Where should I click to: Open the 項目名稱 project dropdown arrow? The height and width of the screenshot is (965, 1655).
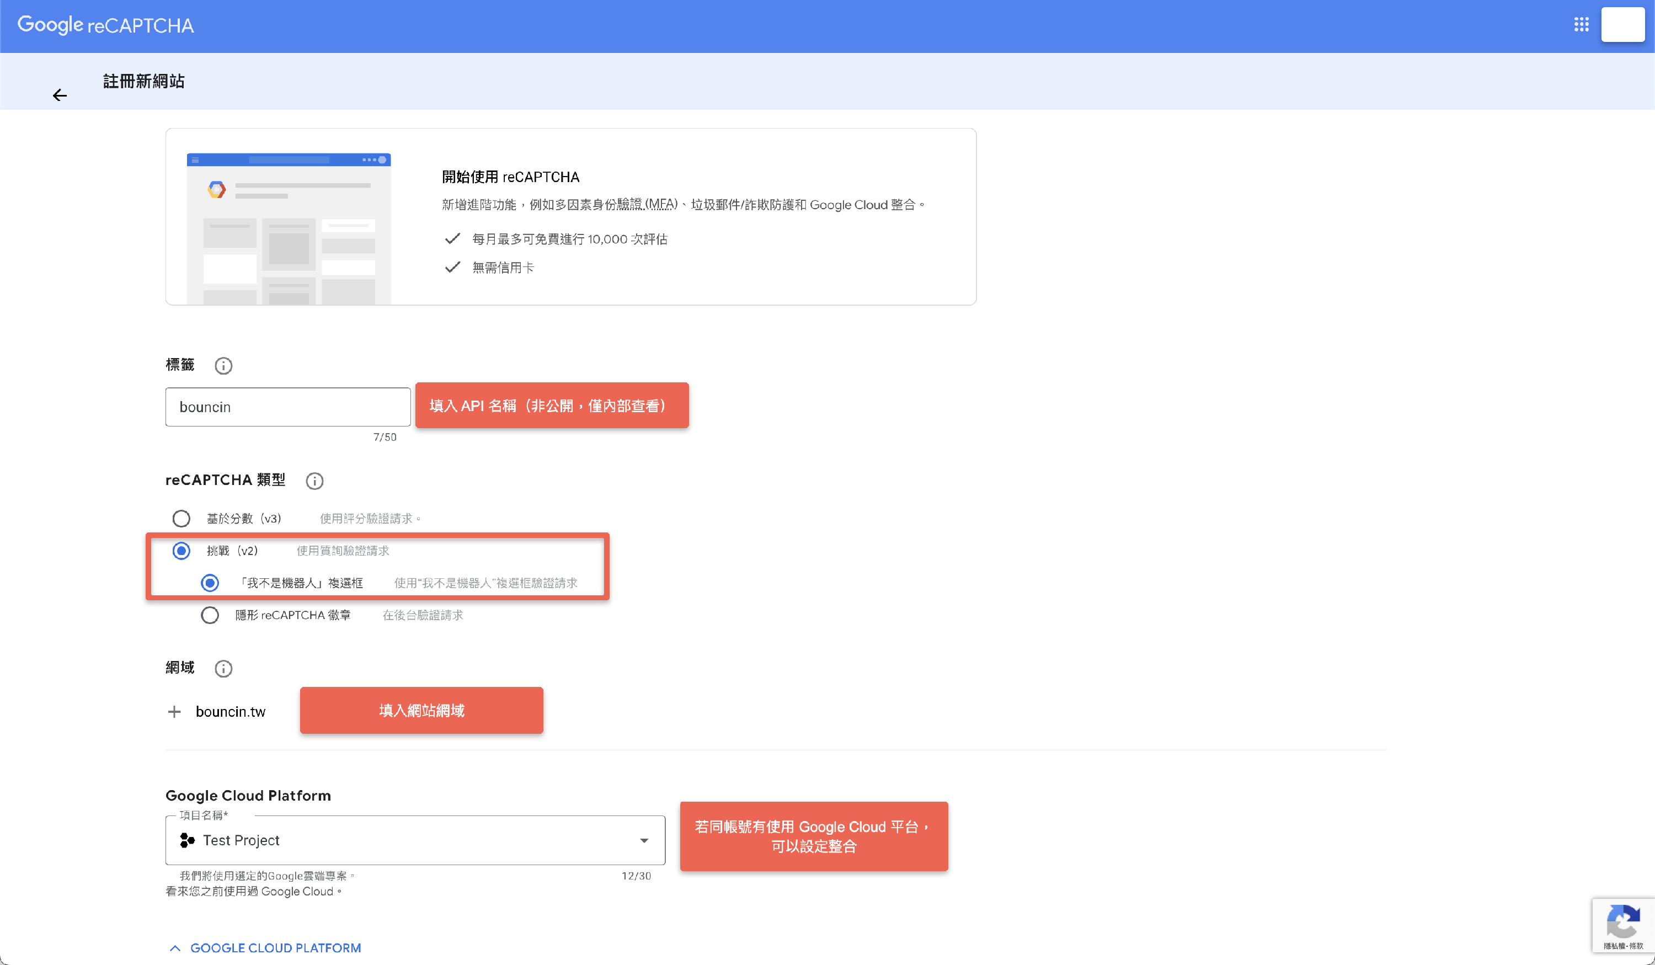coord(644,840)
